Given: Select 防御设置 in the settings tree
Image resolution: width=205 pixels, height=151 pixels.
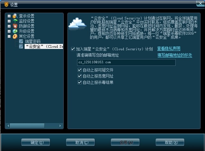Looking at the screenshot, I should pos(27,26).
